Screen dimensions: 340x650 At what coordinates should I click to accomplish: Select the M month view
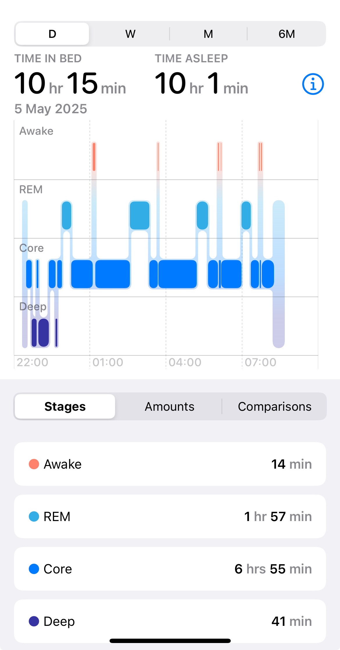pyautogui.click(x=208, y=34)
